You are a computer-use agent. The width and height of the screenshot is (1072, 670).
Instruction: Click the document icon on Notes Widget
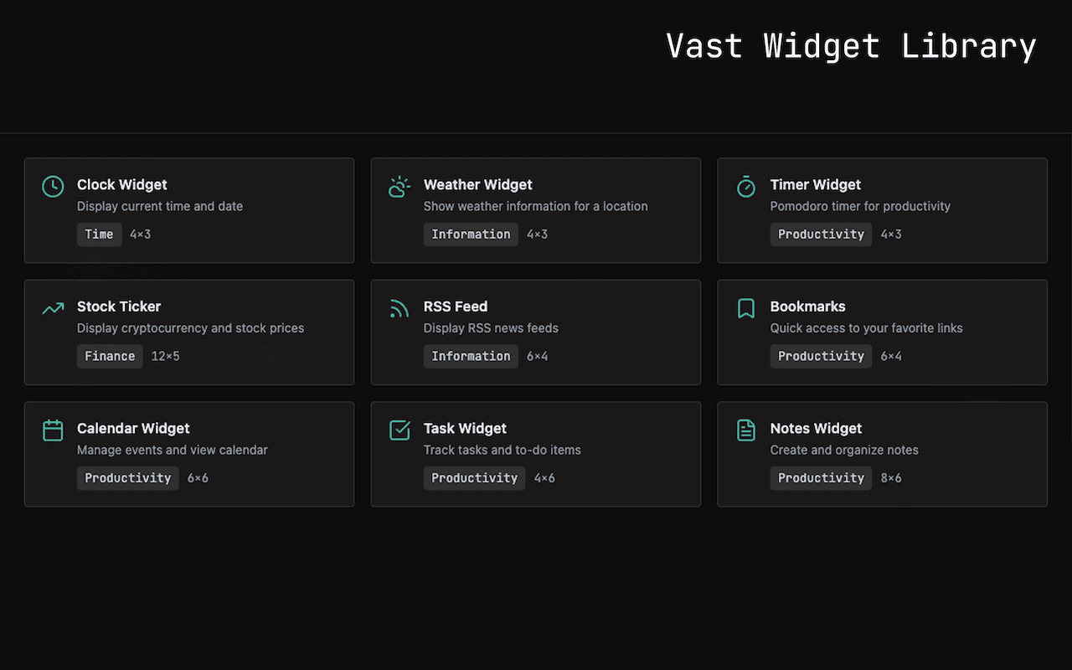click(x=746, y=430)
